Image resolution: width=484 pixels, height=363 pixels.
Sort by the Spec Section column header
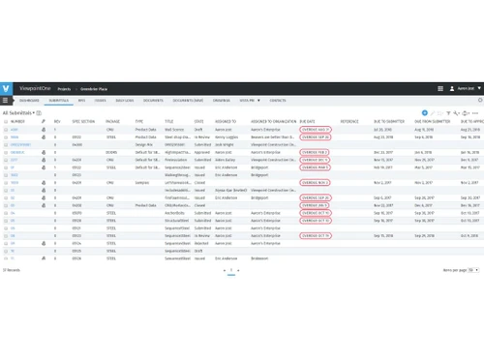click(83, 121)
